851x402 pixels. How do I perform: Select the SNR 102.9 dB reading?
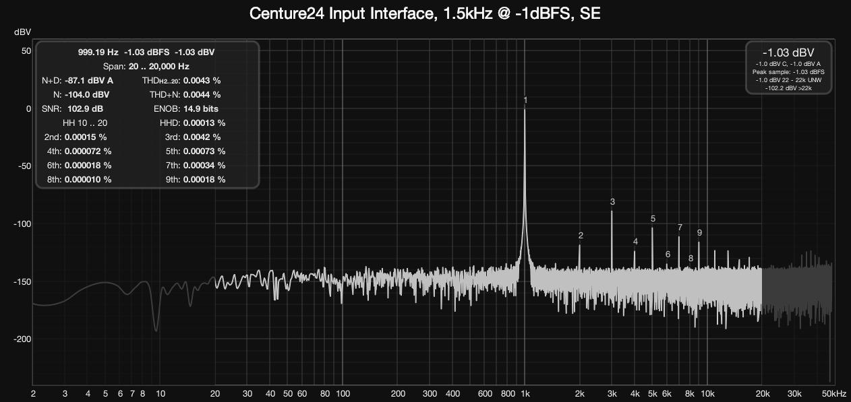click(x=72, y=108)
